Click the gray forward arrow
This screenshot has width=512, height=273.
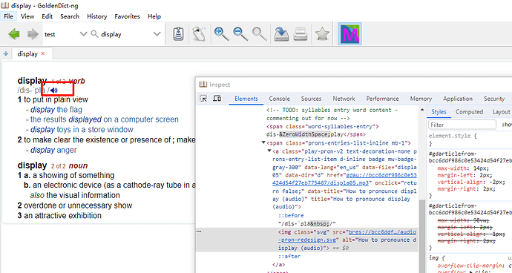33,34
